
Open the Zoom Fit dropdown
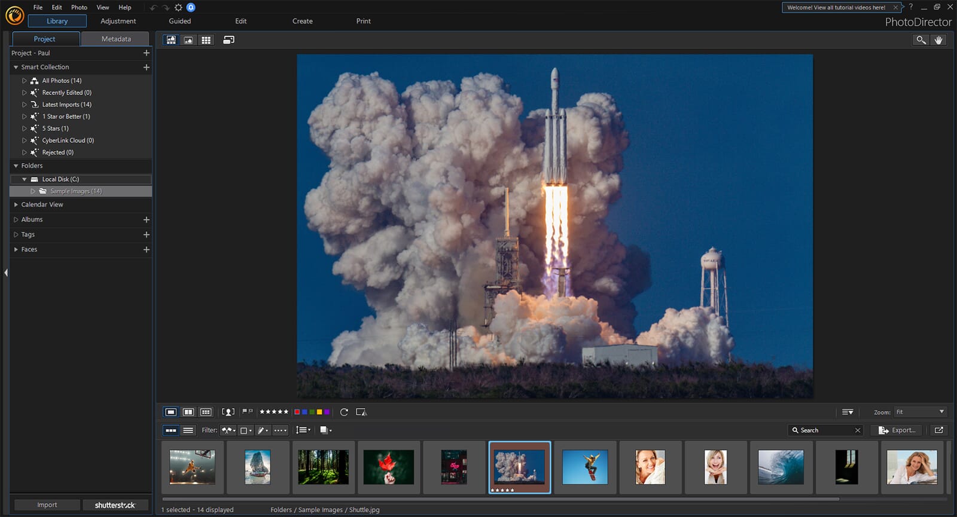(920, 412)
